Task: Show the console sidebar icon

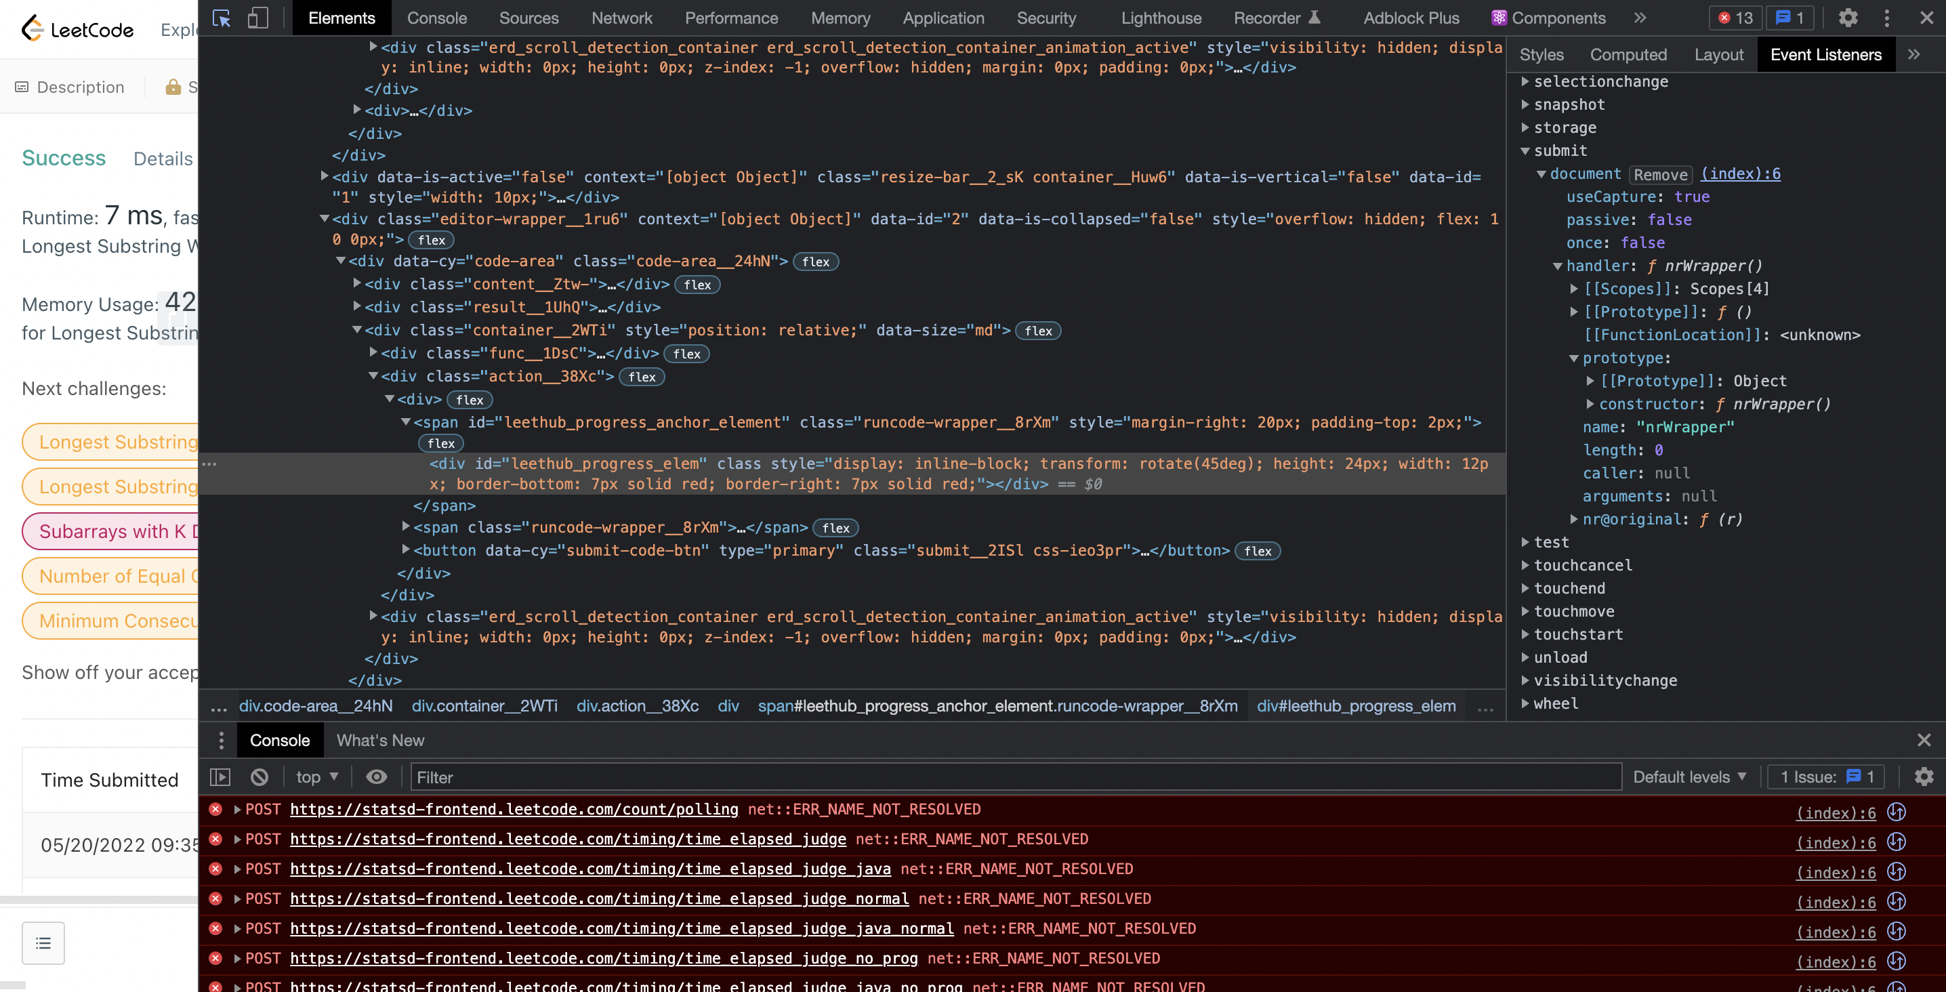Action: [220, 777]
